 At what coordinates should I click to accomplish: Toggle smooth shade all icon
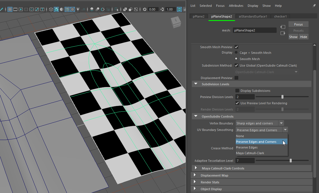click(56, 9)
